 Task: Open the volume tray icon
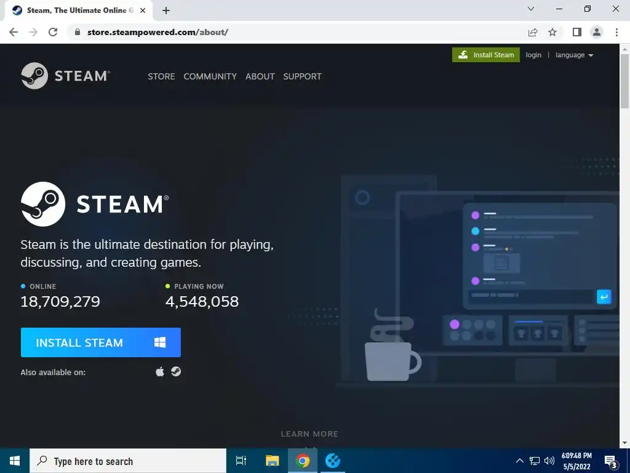pyautogui.click(x=549, y=461)
